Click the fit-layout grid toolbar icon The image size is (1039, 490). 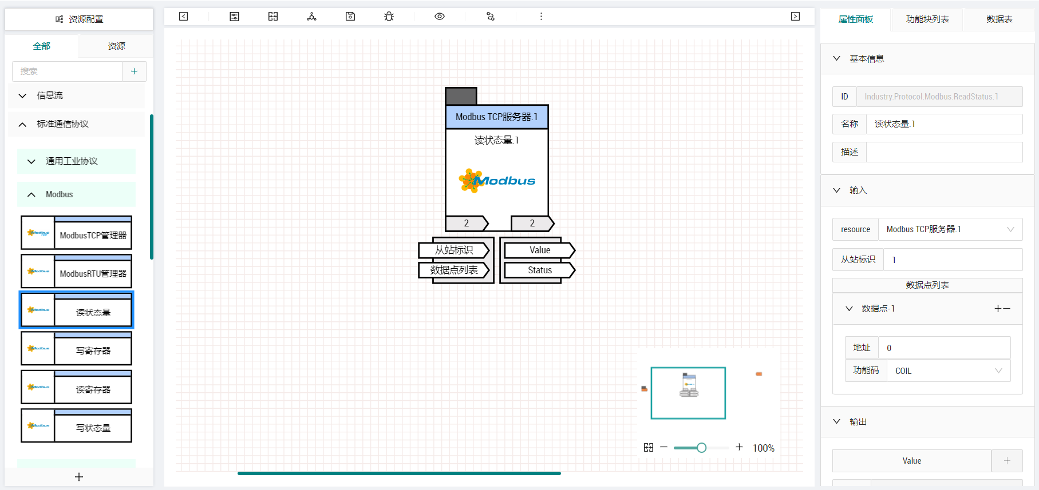pos(273,17)
